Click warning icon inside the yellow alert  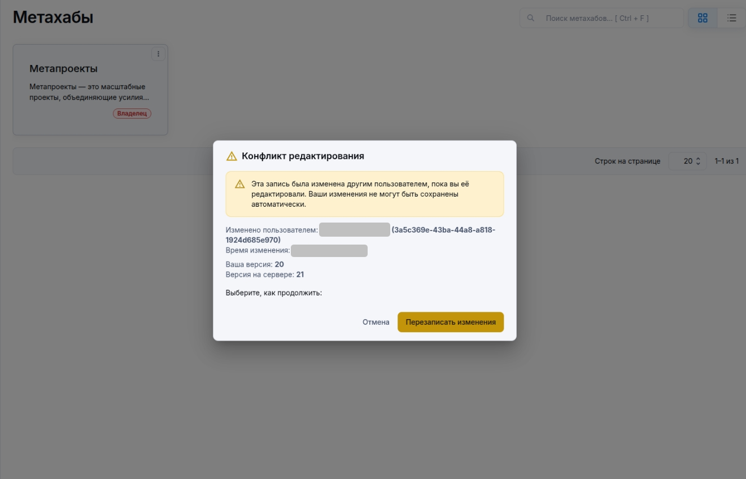pyautogui.click(x=240, y=184)
